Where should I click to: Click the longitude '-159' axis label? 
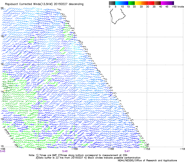click(x=74, y=149)
